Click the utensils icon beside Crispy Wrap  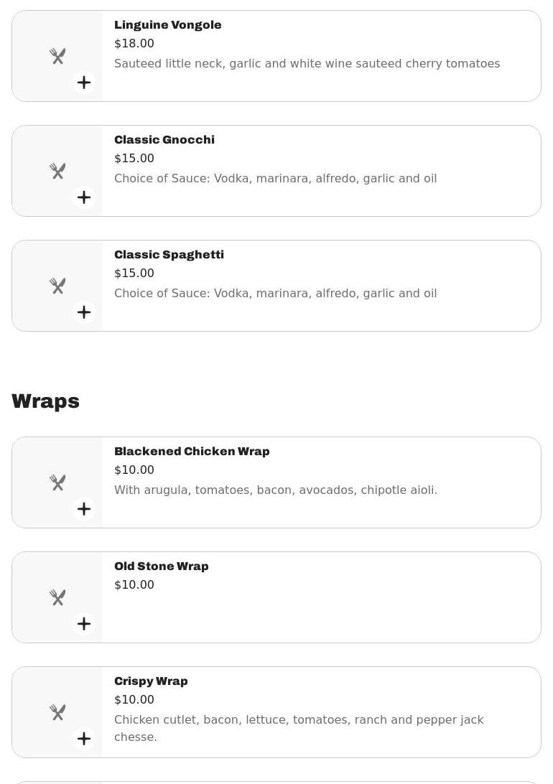[57, 711]
